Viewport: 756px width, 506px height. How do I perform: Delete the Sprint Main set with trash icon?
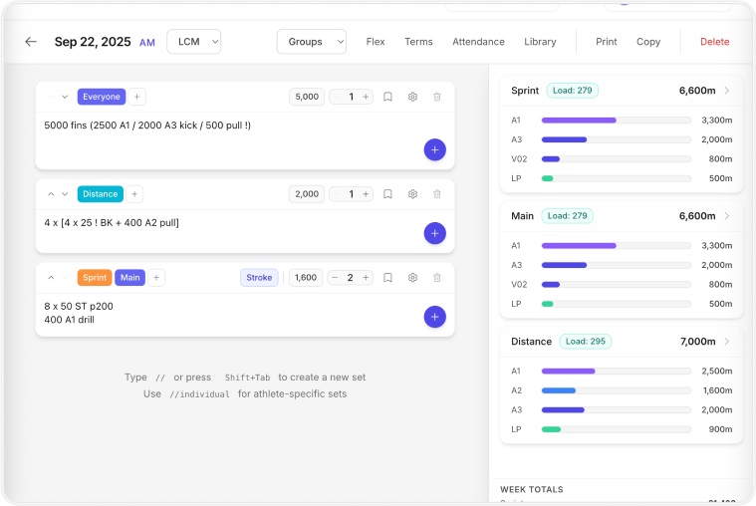click(436, 278)
